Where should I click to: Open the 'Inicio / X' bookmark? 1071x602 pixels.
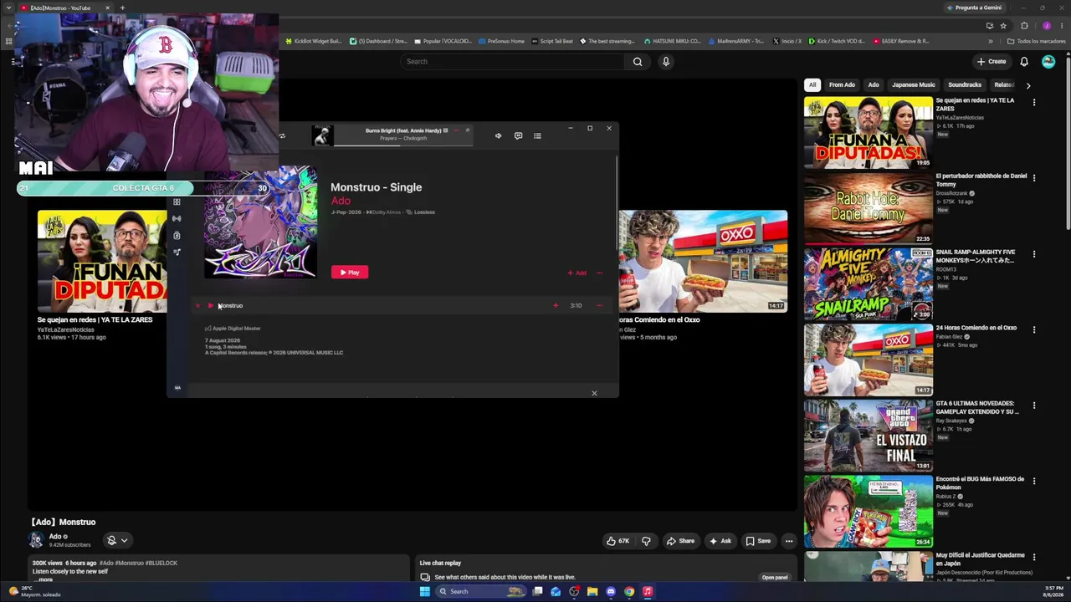pos(787,41)
